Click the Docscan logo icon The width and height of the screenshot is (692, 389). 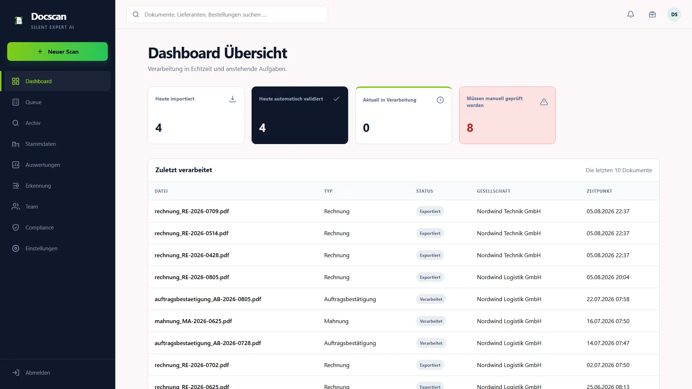pos(19,21)
